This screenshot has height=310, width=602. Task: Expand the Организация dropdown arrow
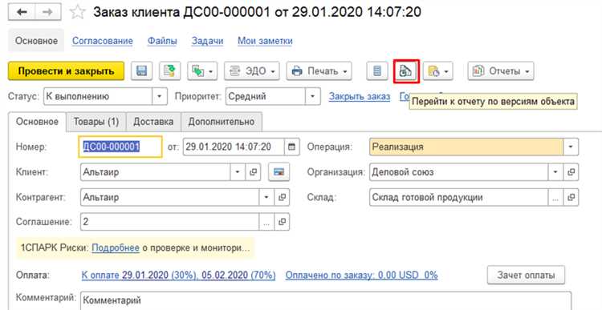click(x=555, y=172)
